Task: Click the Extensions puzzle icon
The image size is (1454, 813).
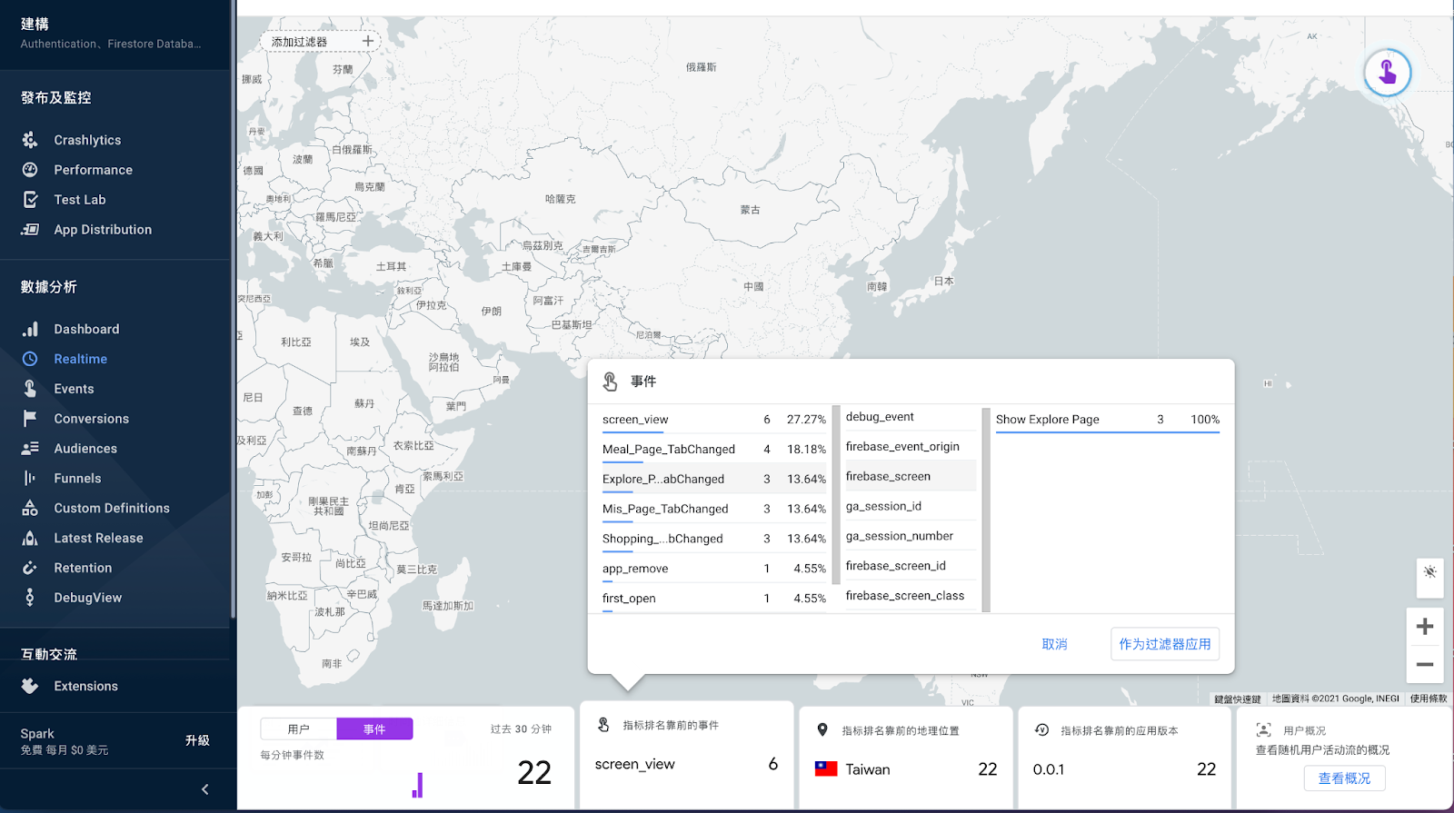Action: click(x=30, y=686)
